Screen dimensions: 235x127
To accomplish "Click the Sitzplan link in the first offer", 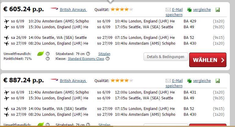I will coord(104,54).
